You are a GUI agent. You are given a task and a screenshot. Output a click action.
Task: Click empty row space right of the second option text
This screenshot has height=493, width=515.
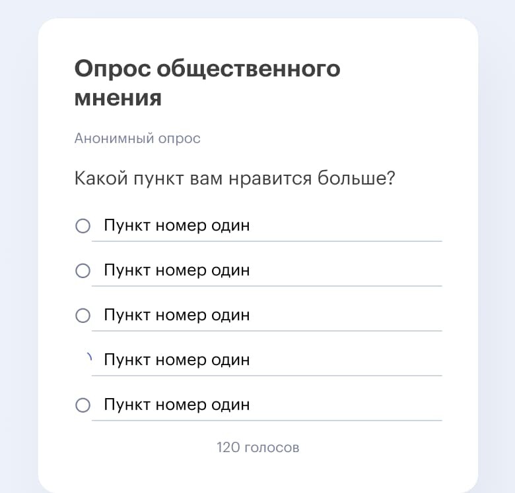pyautogui.click(x=345, y=270)
